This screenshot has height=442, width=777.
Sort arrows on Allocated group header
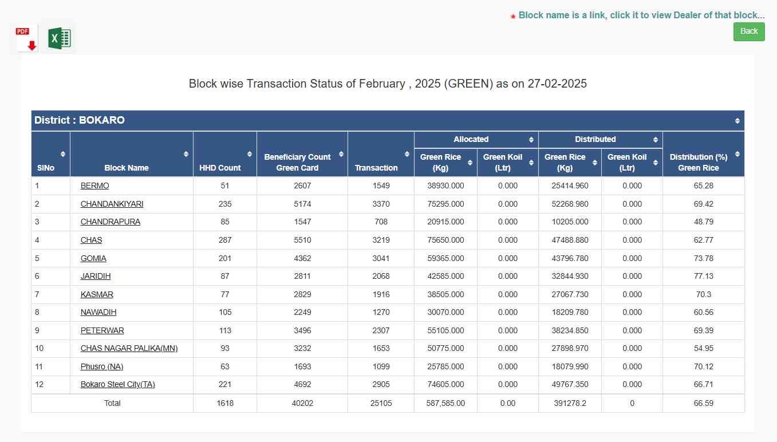[531, 140]
